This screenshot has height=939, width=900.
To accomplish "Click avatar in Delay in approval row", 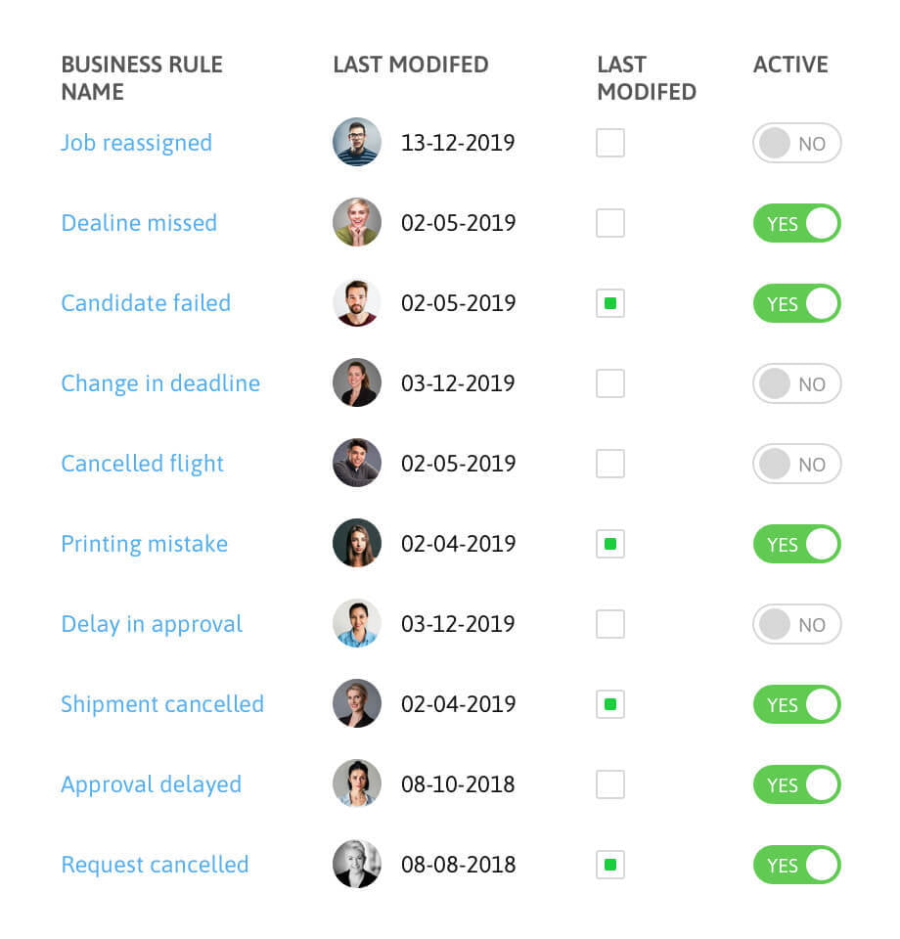I will point(356,624).
